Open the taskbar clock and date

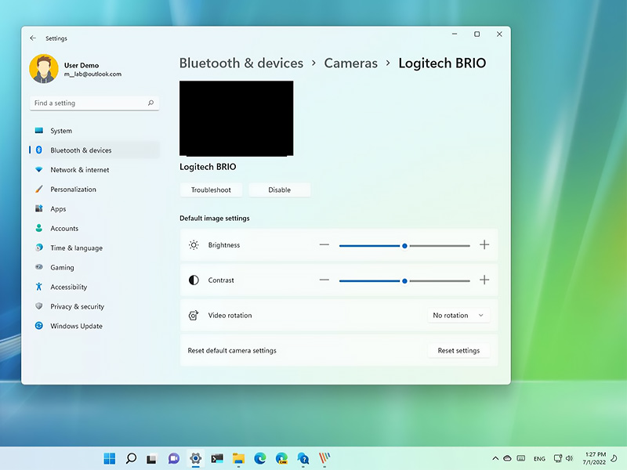pyautogui.click(x=595, y=458)
